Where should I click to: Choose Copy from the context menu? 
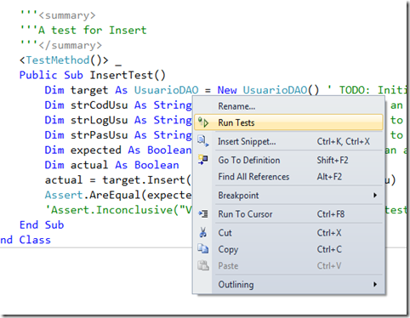click(288, 249)
